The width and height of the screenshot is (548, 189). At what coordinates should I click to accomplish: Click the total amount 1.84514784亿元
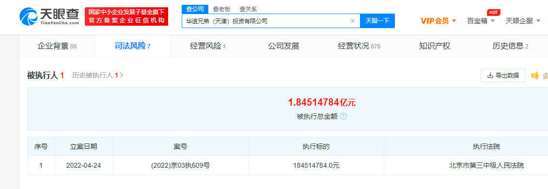click(x=322, y=102)
